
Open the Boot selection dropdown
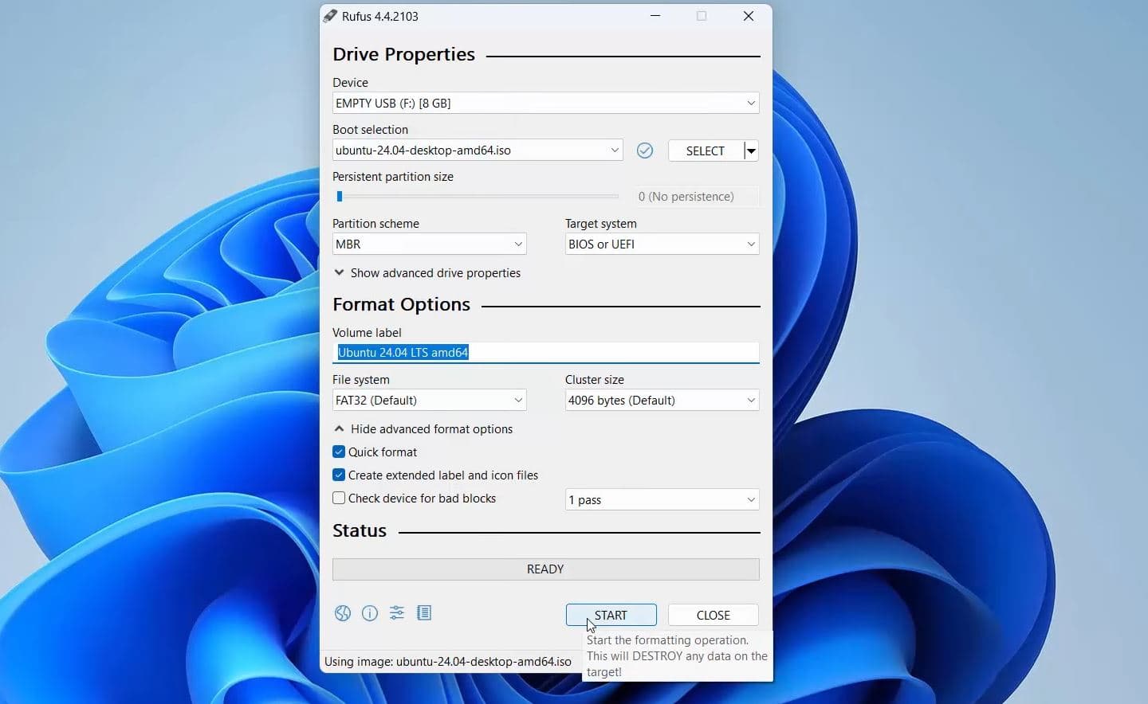click(477, 151)
